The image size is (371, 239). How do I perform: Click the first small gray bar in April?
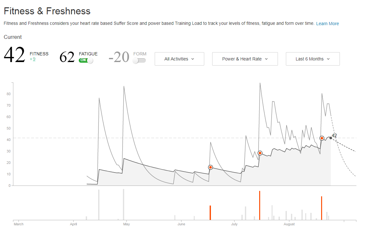(x=86, y=218)
